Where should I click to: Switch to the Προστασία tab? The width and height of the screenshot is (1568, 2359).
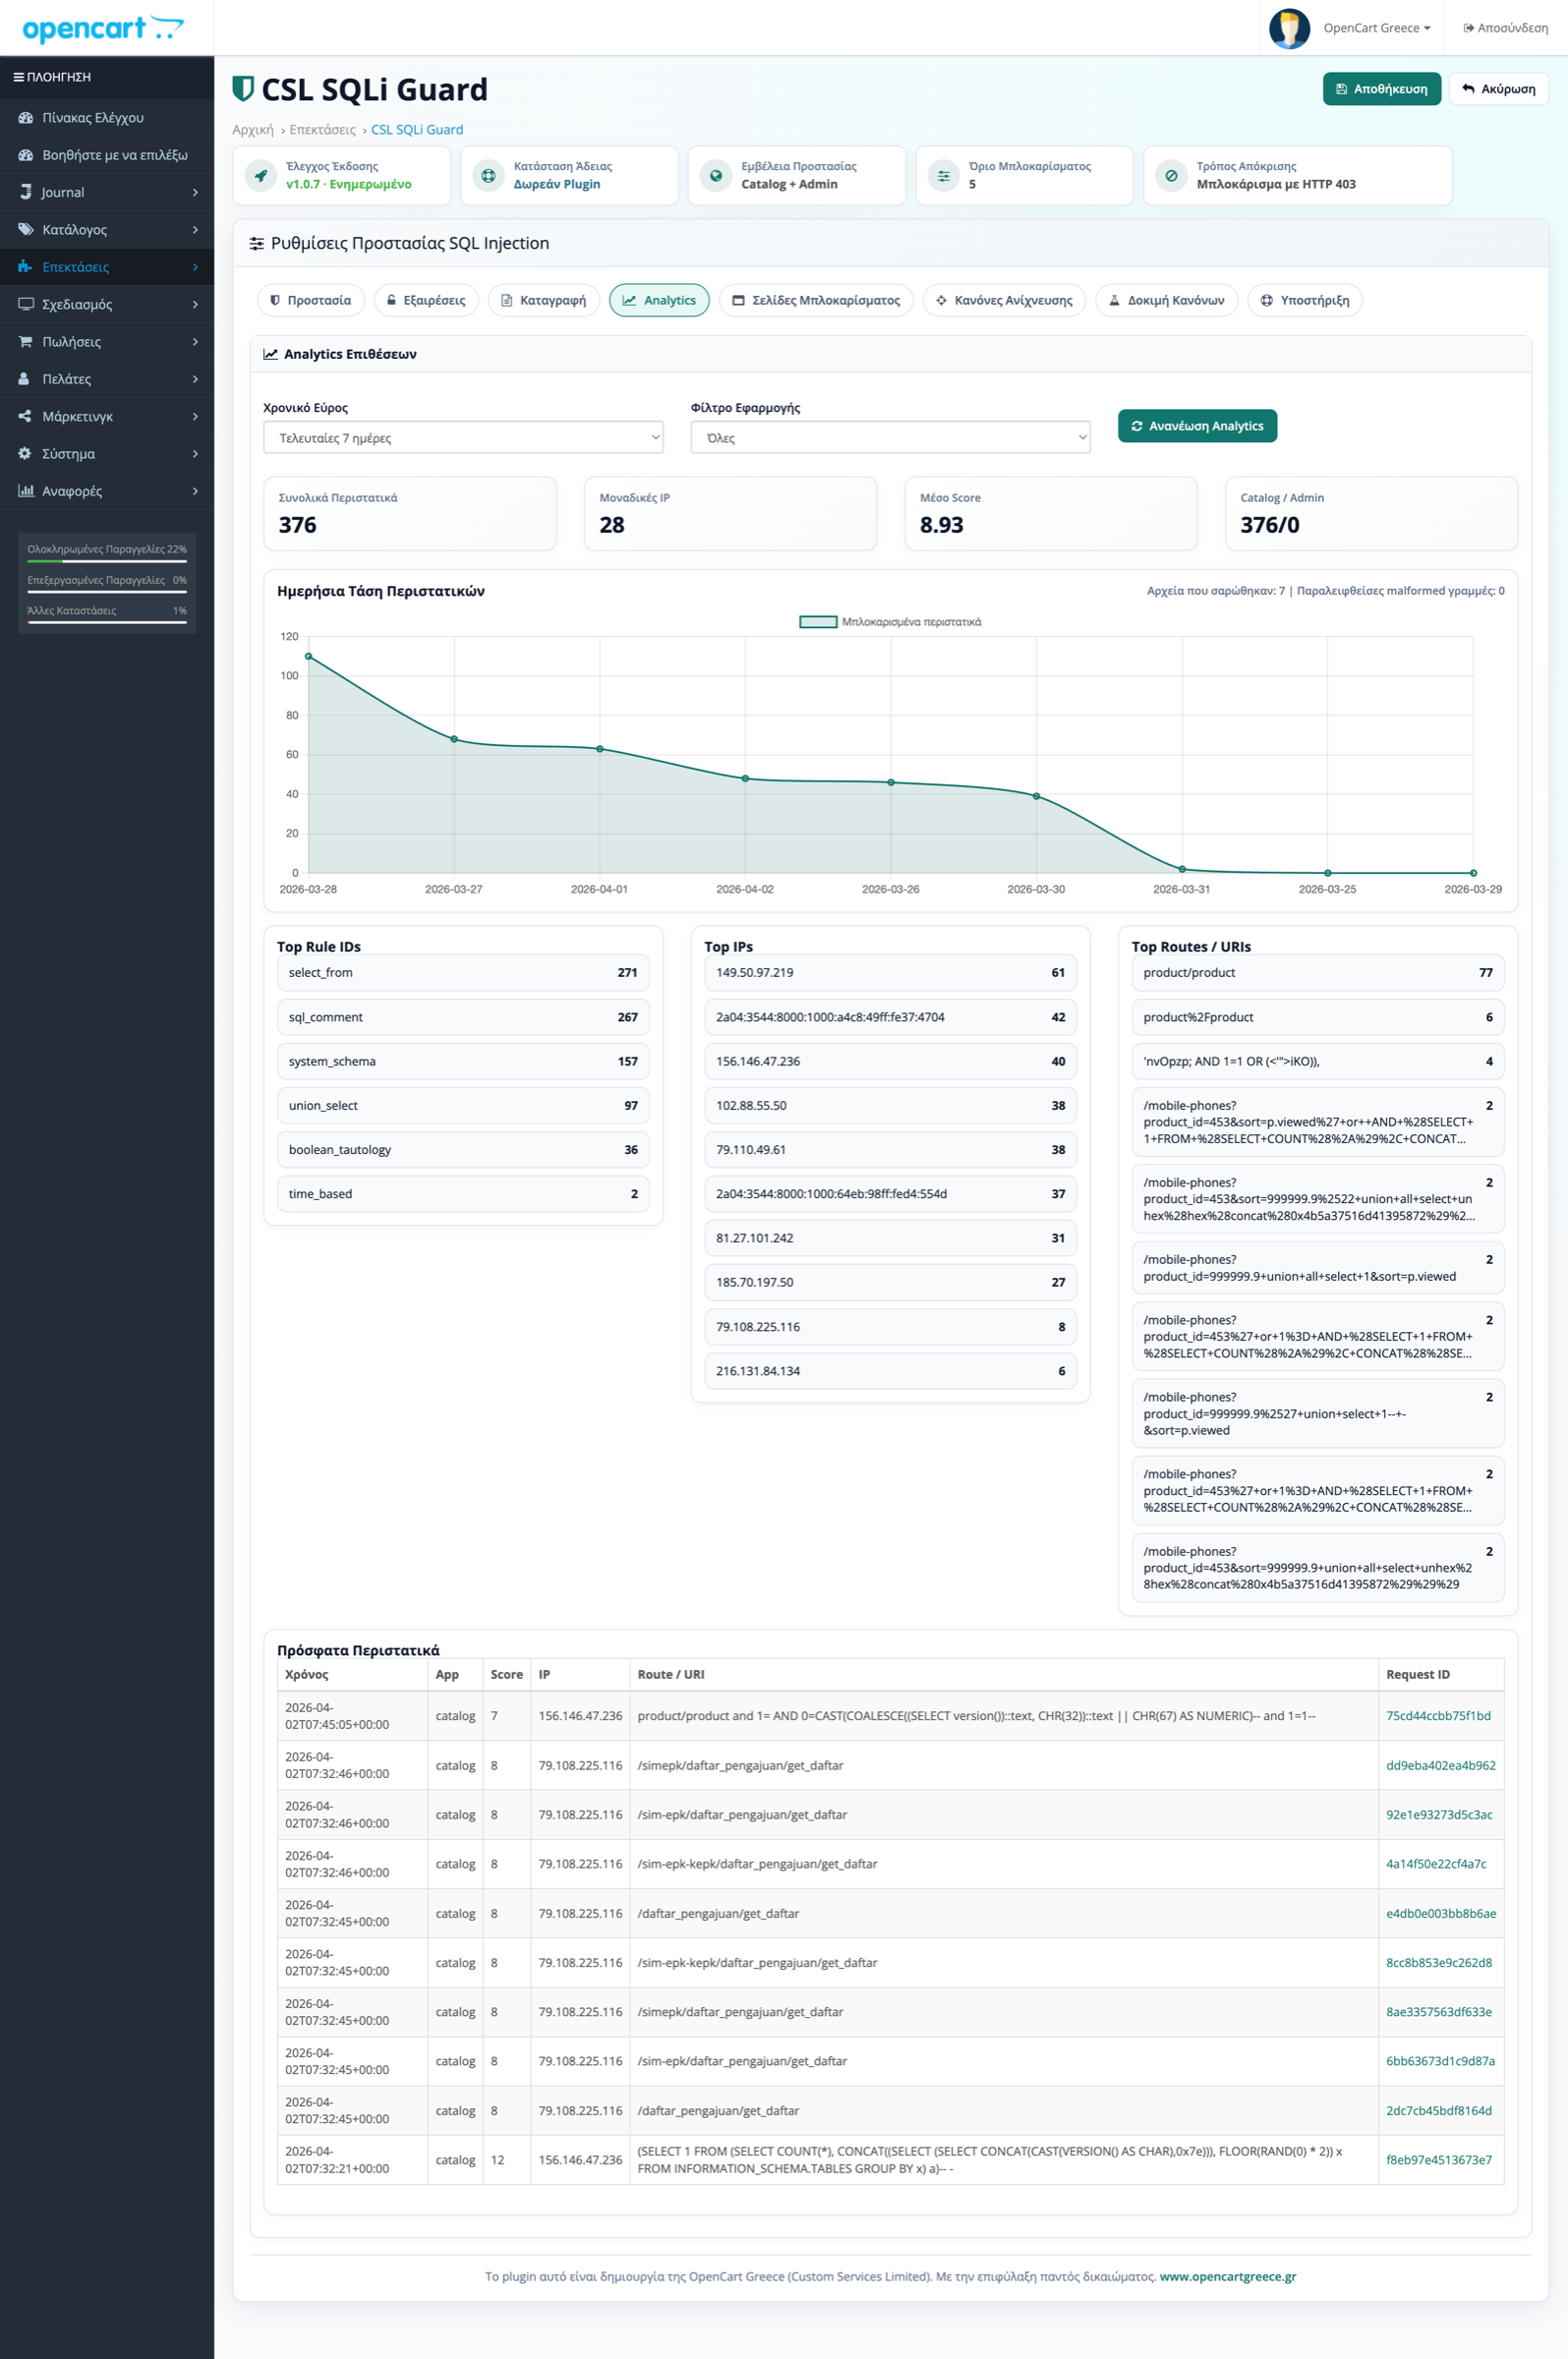[311, 300]
